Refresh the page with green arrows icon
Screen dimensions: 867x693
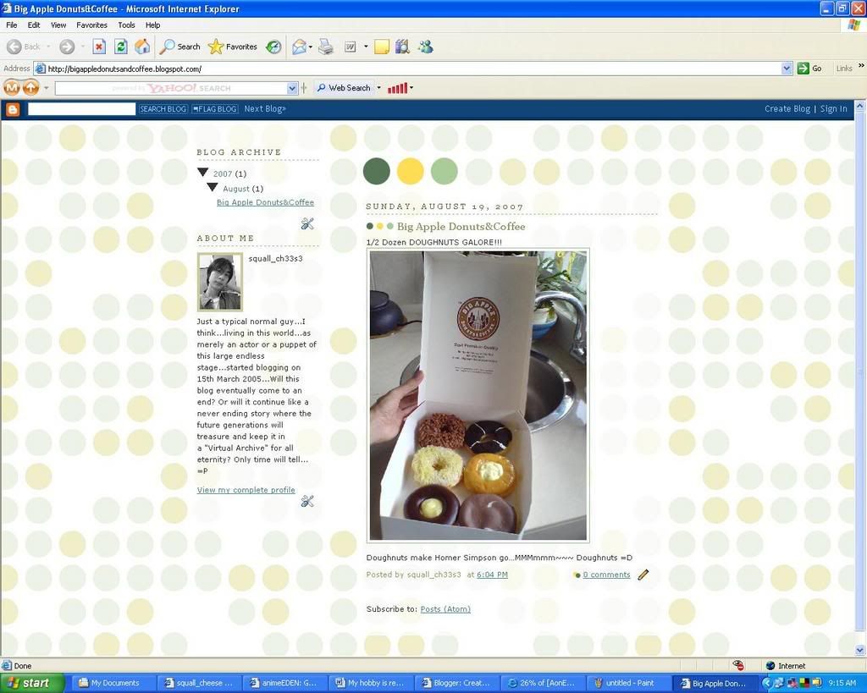pos(120,47)
